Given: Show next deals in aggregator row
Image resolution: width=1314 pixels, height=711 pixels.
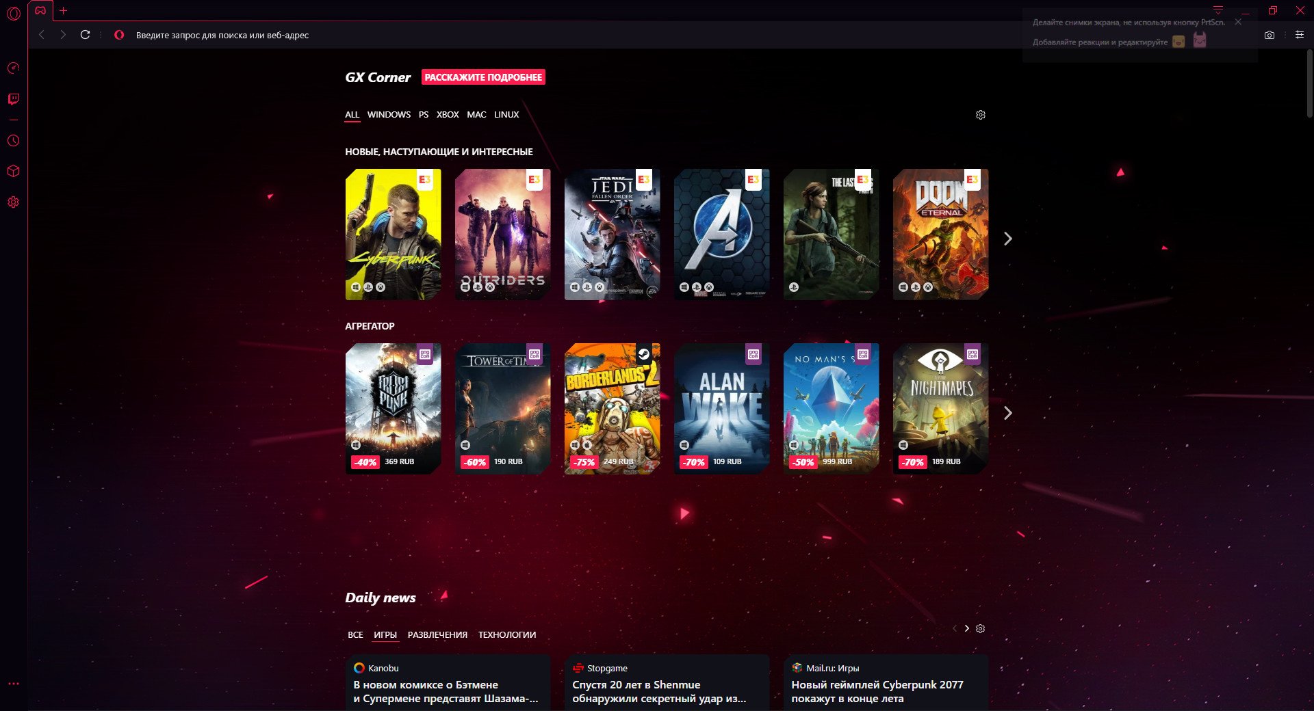Looking at the screenshot, I should coord(1007,413).
